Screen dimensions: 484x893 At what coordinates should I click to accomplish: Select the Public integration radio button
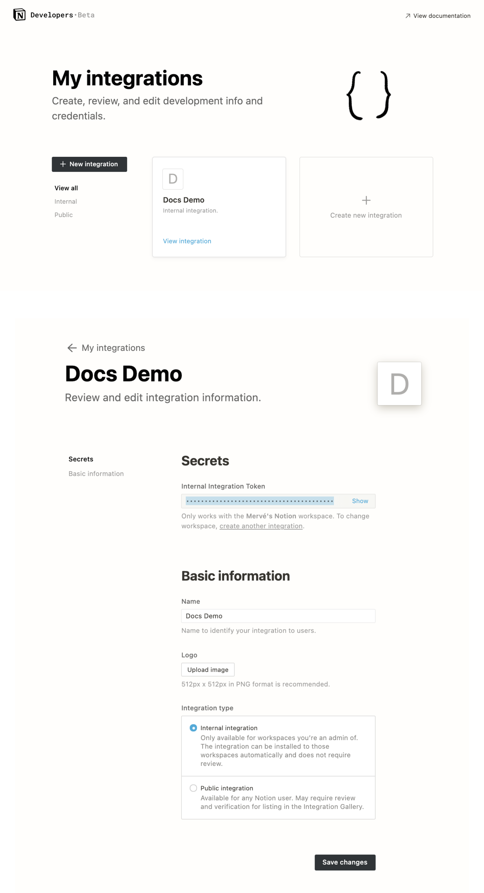193,788
